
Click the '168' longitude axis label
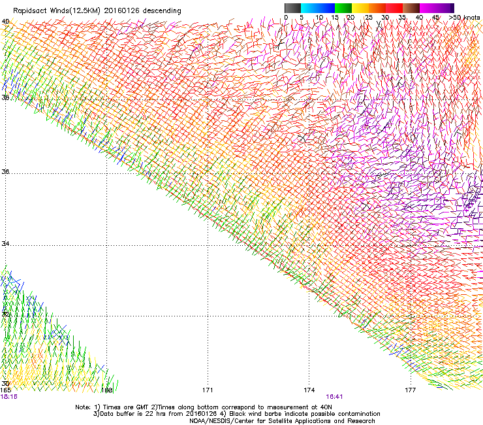point(107,390)
